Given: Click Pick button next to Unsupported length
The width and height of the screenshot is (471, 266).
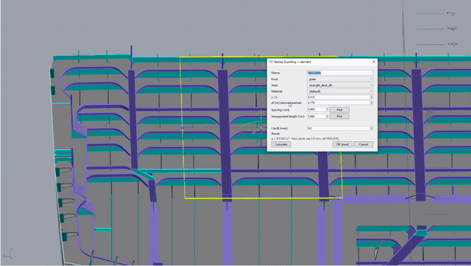Looking at the screenshot, I should [339, 116].
